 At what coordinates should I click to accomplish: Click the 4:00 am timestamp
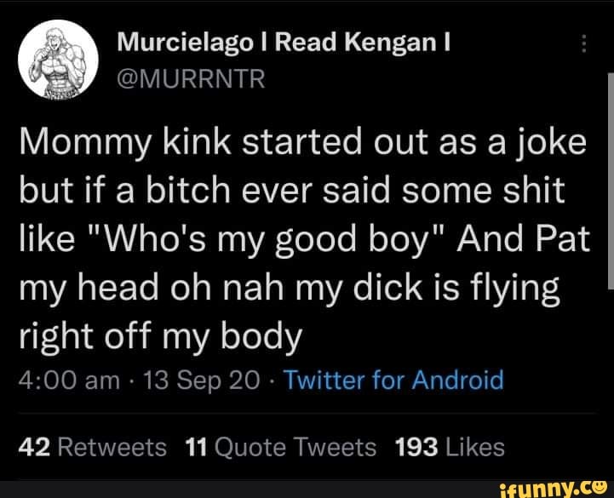[69, 381]
